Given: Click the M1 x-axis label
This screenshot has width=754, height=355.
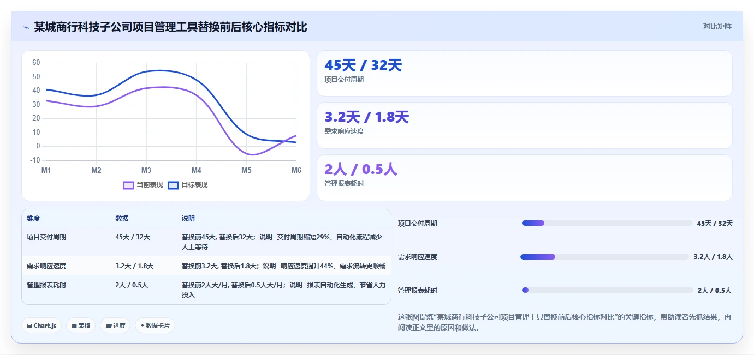Looking at the screenshot, I should 46,171.
